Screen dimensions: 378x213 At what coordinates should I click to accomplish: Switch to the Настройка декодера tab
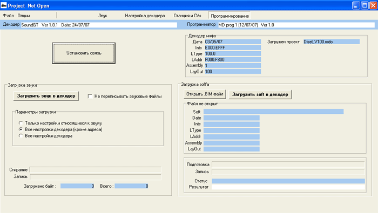[x=145, y=16]
